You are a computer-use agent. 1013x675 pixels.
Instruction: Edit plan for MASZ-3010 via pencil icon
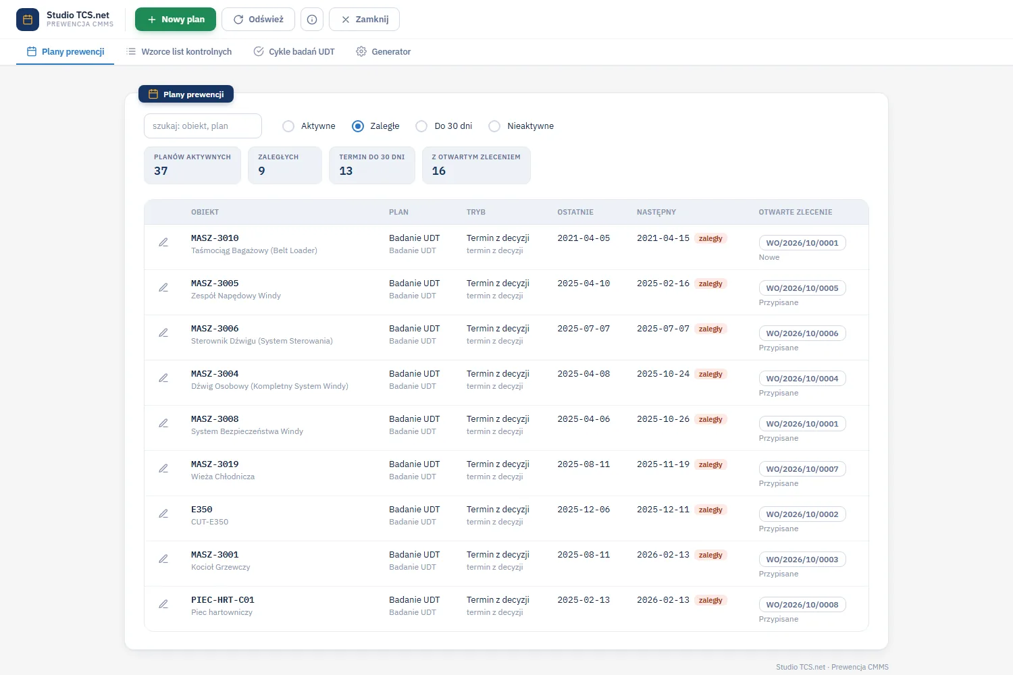pyautogui.click(x=163, y=242)
